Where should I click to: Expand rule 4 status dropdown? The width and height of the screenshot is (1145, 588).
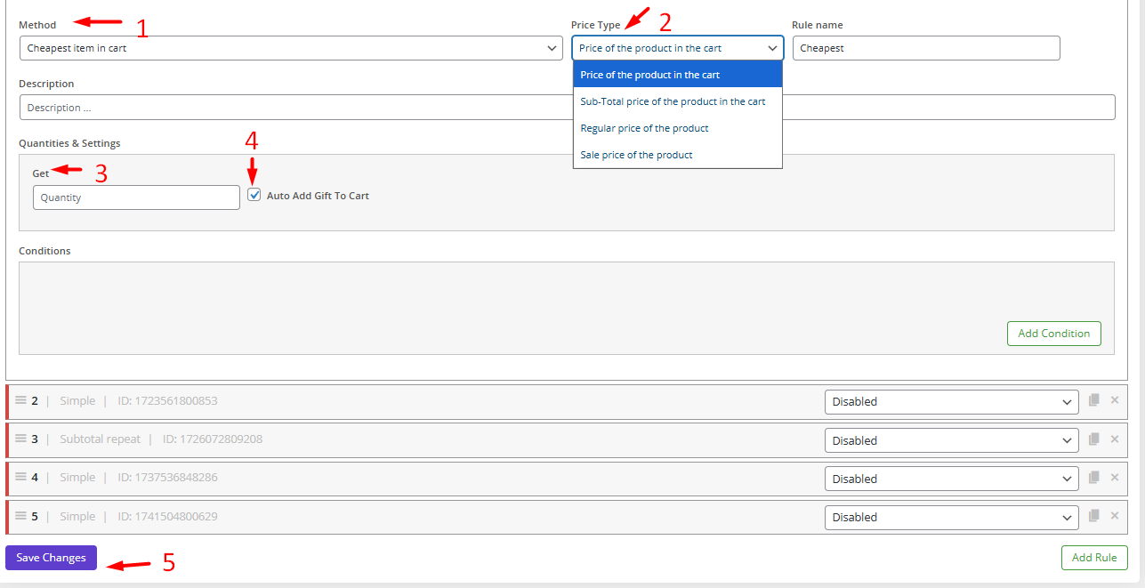(951, 479)
